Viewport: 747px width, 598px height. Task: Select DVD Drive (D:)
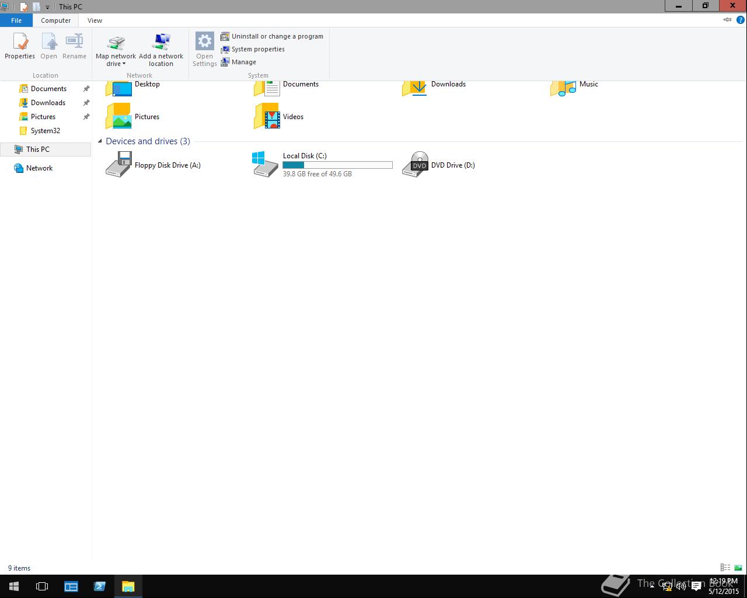tap(438, 165)
